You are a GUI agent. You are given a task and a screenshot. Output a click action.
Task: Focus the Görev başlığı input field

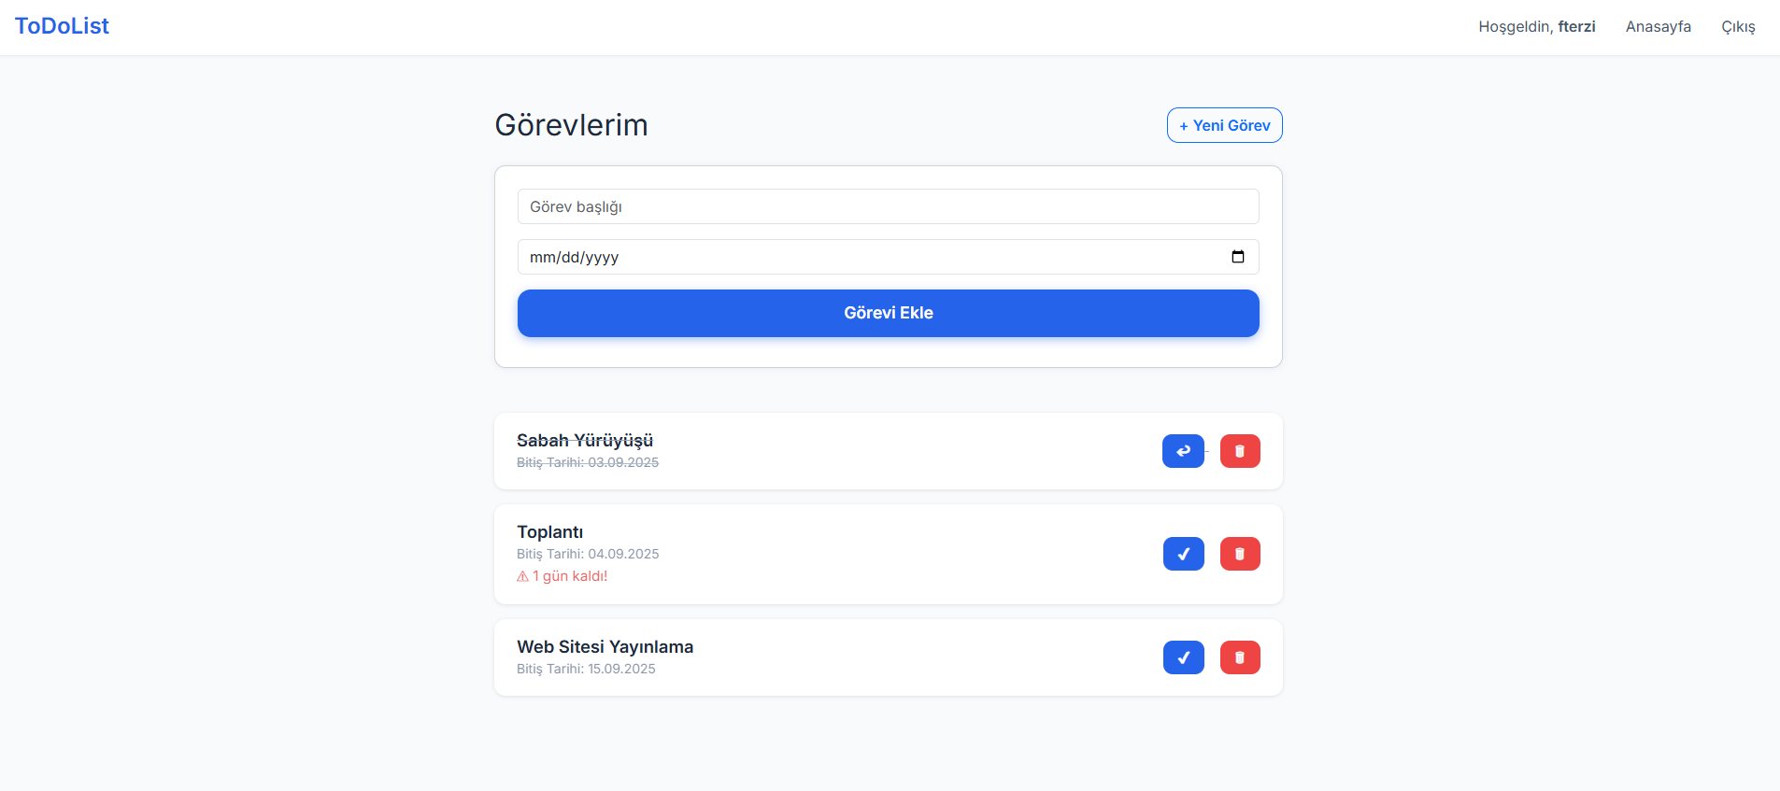[889, 206]
